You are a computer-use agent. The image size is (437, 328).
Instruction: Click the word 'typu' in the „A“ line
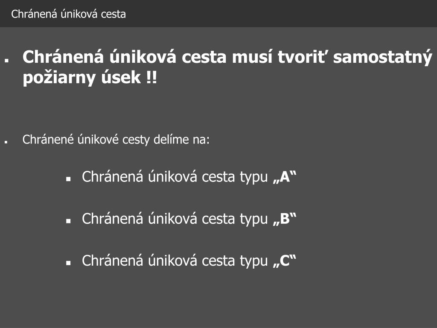point(253,177)
